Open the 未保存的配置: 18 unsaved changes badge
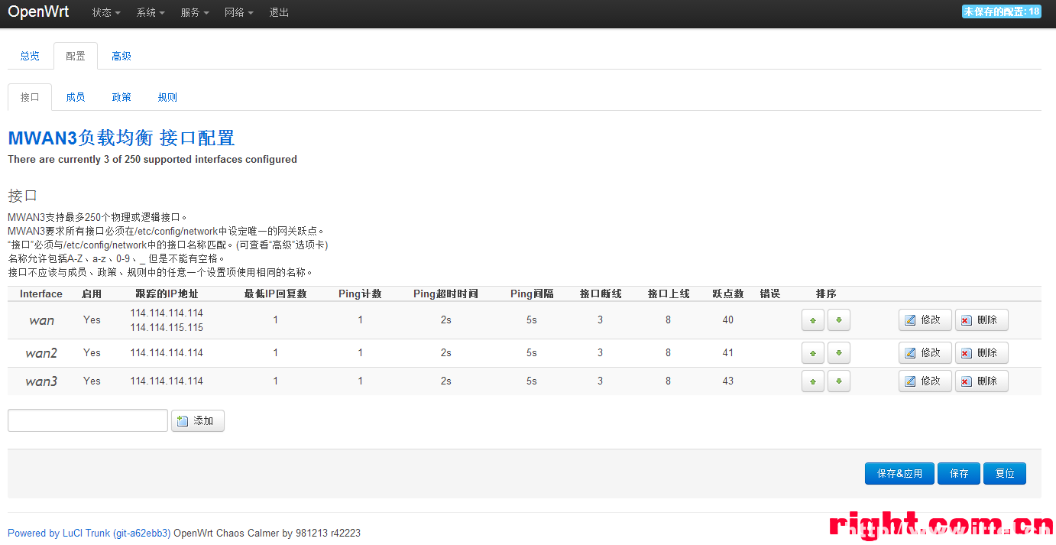Image resolution: width=1056 pixels, height=545 pixels. [x=1001, y=11]
